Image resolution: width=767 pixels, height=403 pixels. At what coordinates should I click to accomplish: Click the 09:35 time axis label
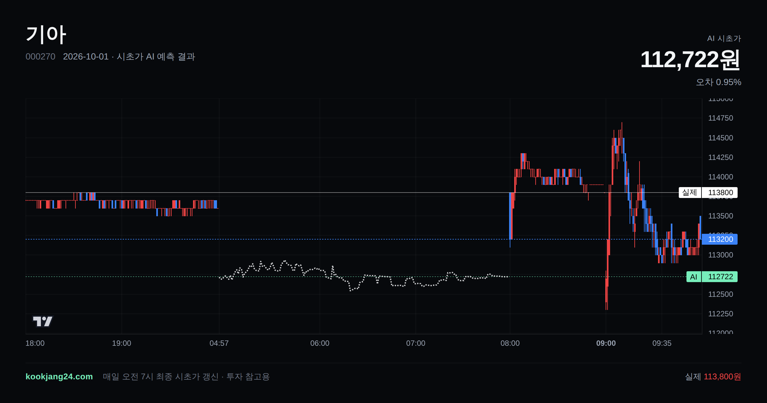point(662,343)
